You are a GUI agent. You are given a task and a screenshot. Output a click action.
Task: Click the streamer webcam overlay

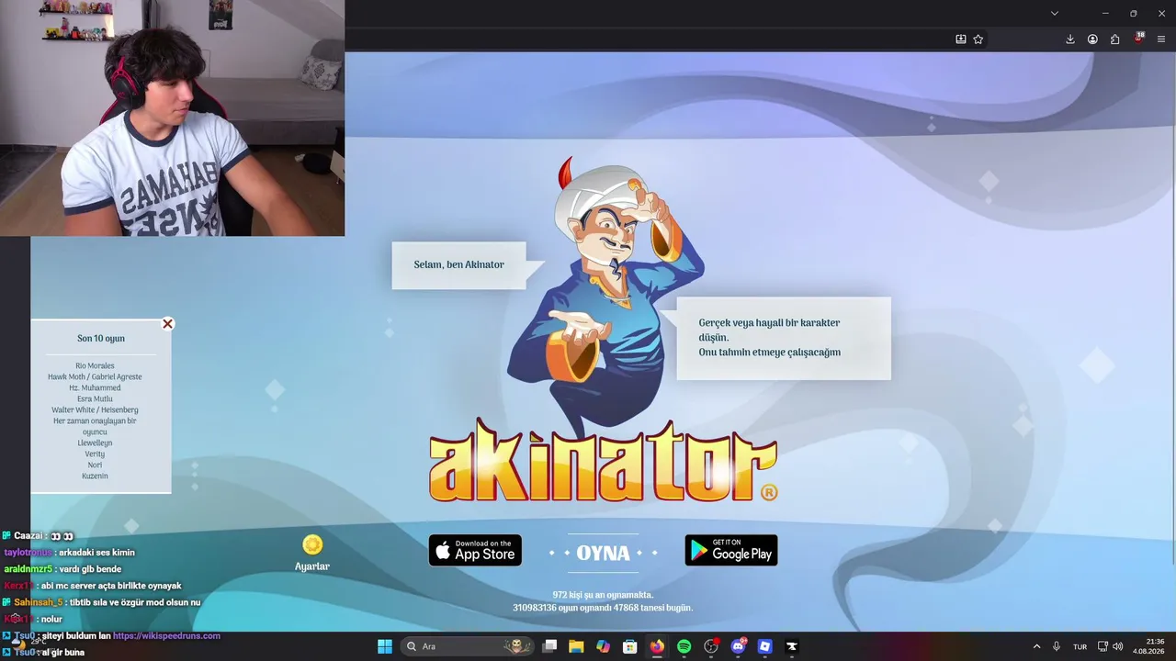(173, 118)
